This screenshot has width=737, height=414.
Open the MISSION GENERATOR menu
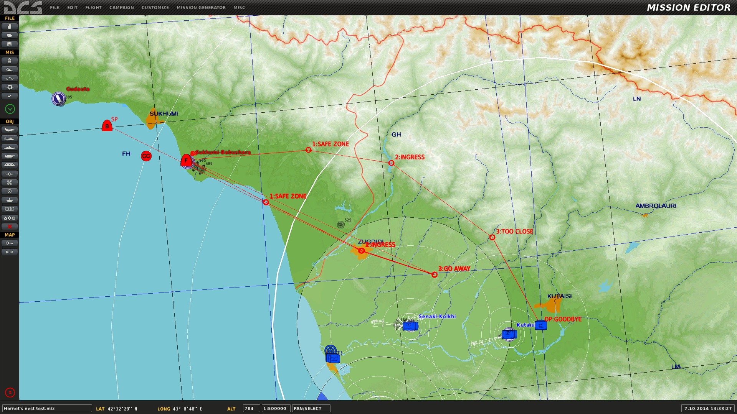click(x=201, y=7)
